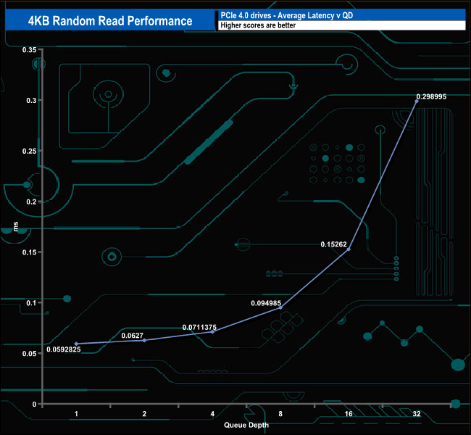The width and height of the screenshot is (471, 435).
Task: Click the data label 0.0711375
Action: (x=199, y=327)
